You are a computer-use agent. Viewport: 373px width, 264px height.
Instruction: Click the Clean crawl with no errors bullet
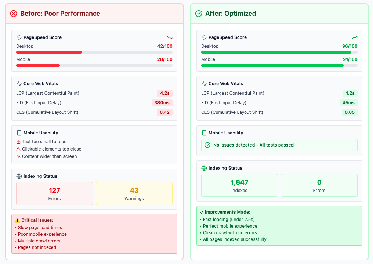click(x=230, y=233)
